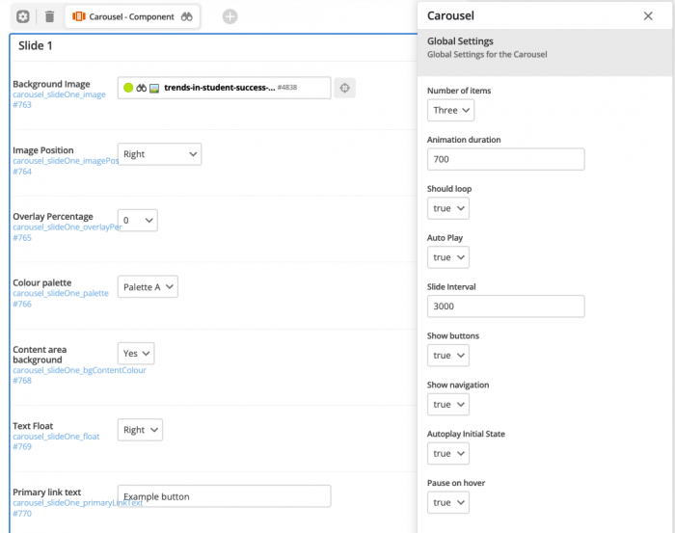Image resolution: width=675 pixels, height=533 pixels.
Task: Click the trash delete icon
Action: [49, 16]
